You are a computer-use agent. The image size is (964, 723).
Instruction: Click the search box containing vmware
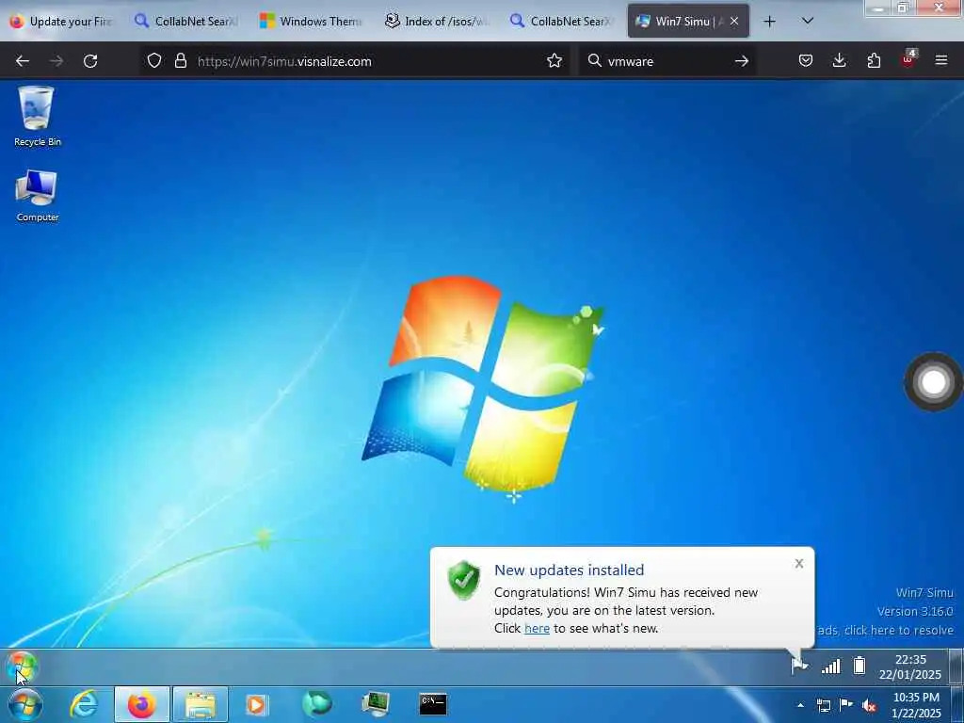tap(667, 61)
